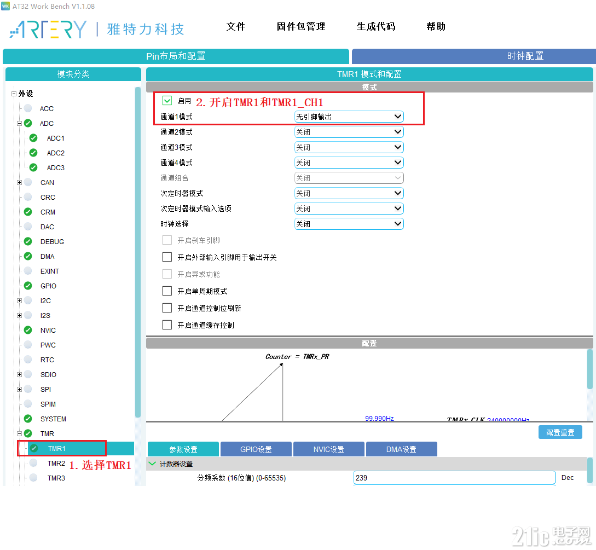Click the AT32 Work Bench title bar icon
The width and height of the screenshot is (596, 550).
(5, 6)
